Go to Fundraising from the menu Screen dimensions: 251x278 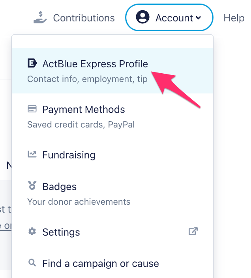pos(69,155)
